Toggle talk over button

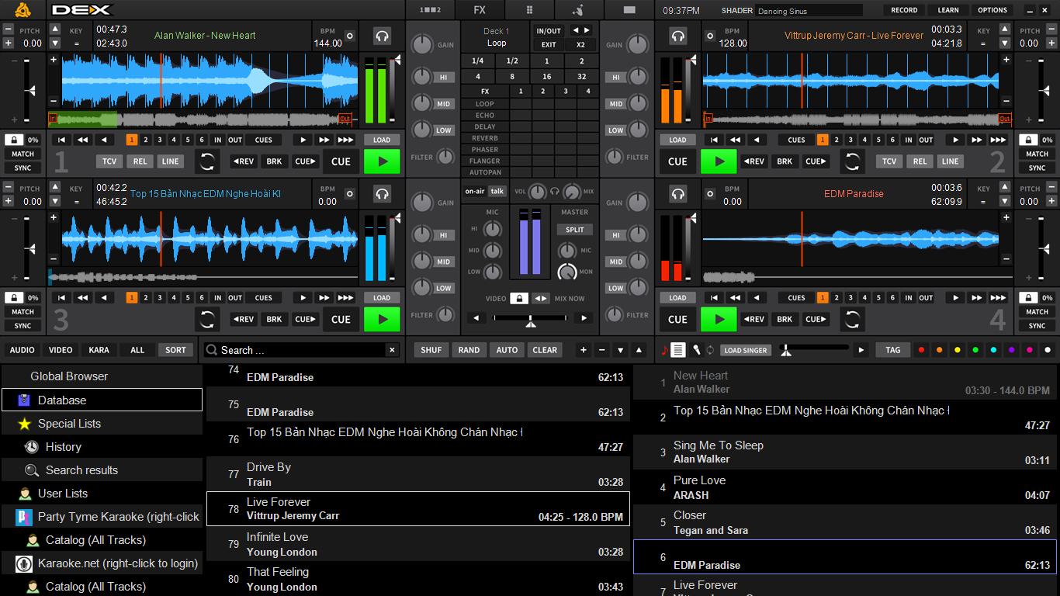tap(497, 191)
